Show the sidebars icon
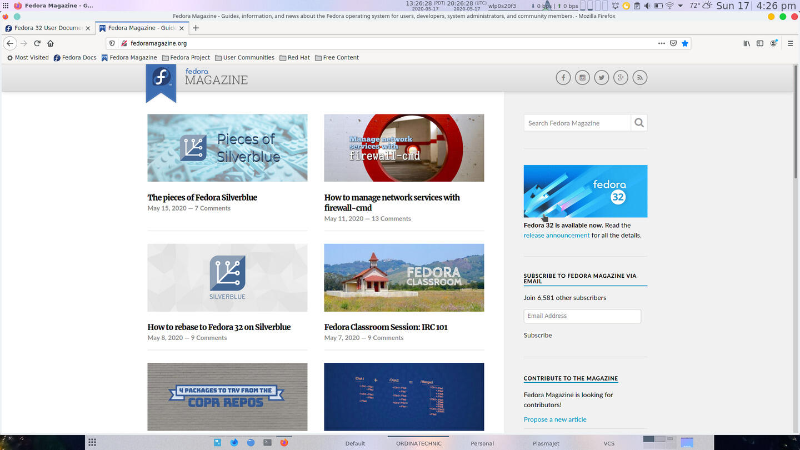This screenshot has height=450, width=800. (x=760, y=43)
